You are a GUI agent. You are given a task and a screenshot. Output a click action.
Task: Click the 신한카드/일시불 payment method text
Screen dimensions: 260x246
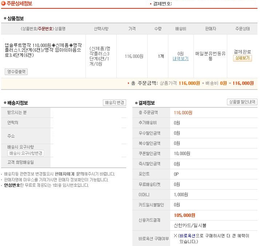[x=190, y=225]
